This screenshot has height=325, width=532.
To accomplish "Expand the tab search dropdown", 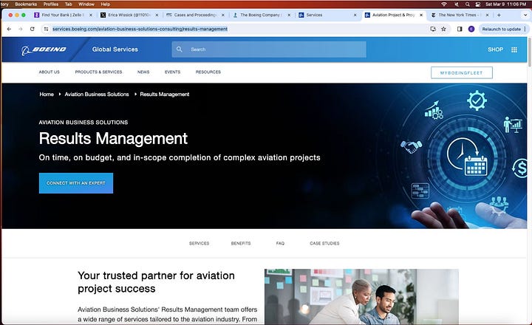I will pyautogui.click(x=525, y=15).
